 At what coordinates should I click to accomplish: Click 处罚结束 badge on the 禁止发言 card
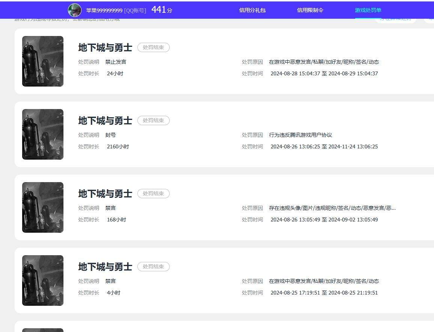tap(153, 48)
